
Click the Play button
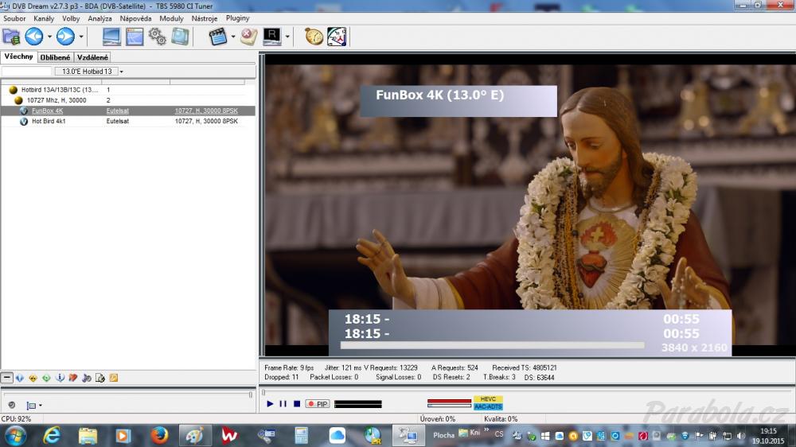[270, 404]
